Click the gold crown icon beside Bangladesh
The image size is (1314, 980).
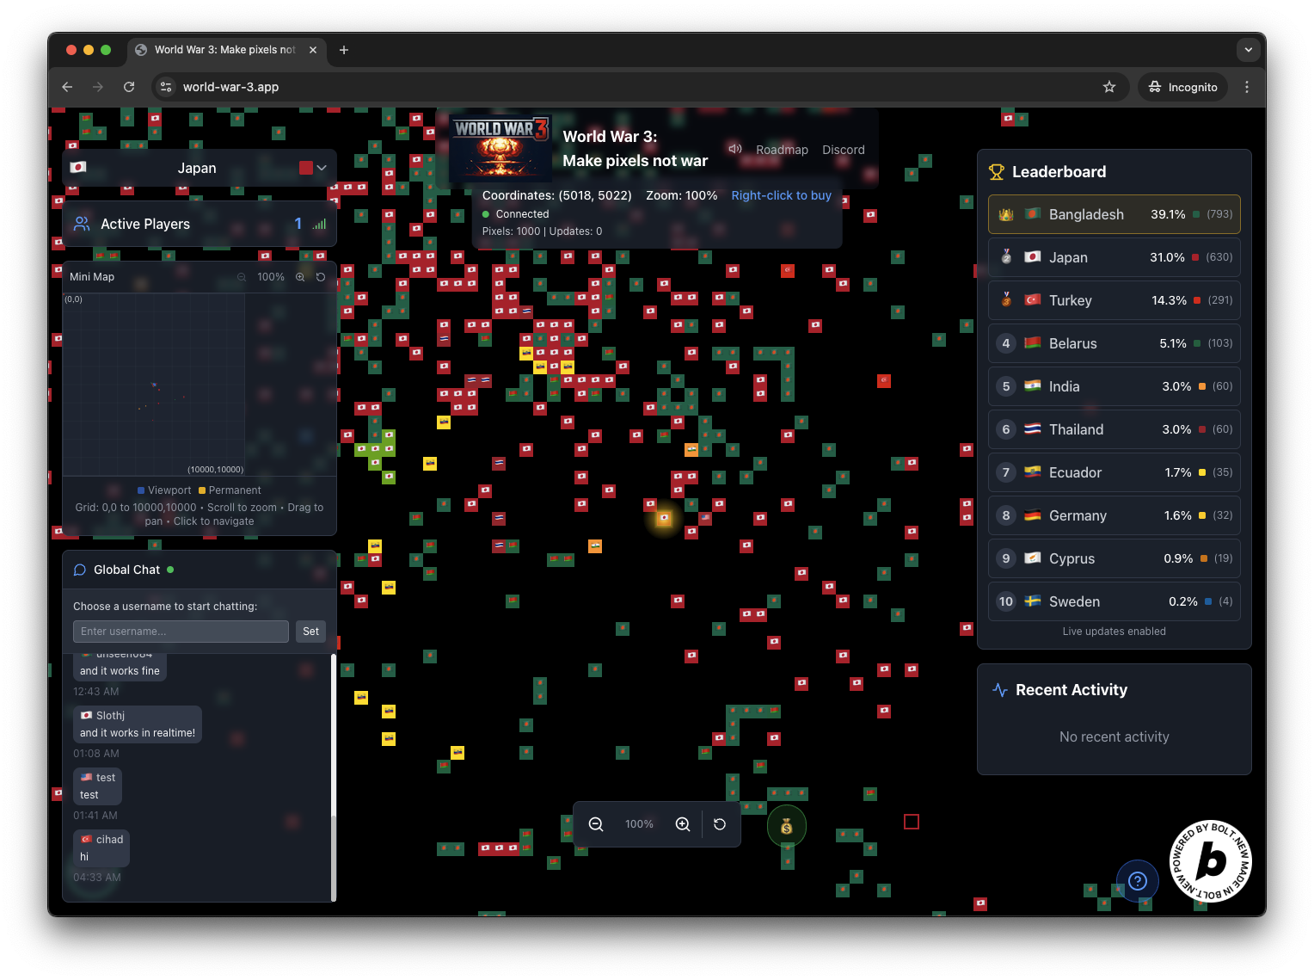[1006, 214]
